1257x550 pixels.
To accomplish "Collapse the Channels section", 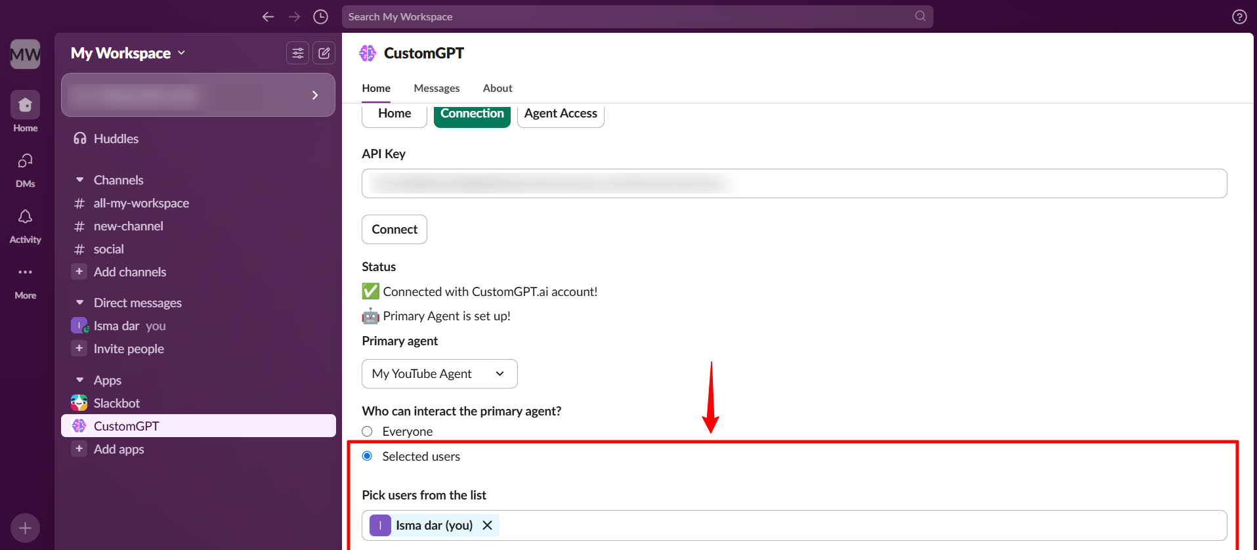I will click(x=79, y=180).
